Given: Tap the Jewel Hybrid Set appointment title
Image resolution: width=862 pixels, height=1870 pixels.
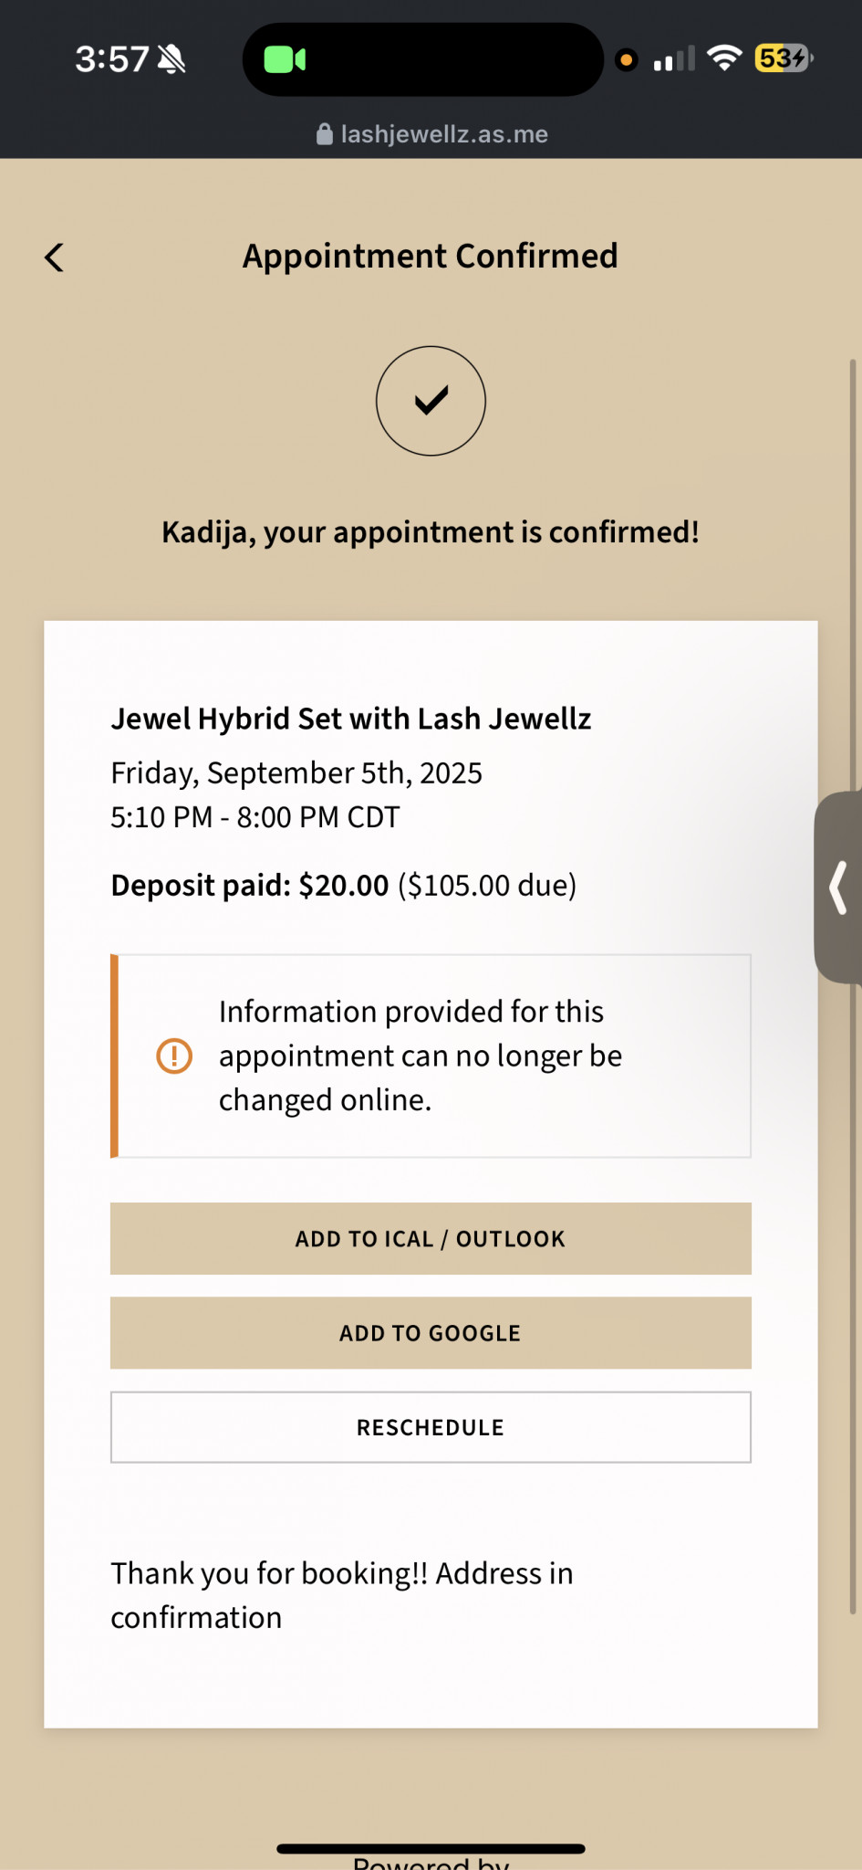Looking at the screenshot, I should tap(351, 719).
